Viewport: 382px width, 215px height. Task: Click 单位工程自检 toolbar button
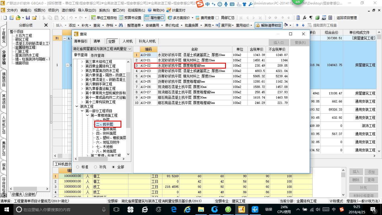104,18
